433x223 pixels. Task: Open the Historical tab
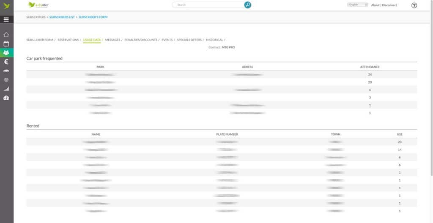[214, 40]
